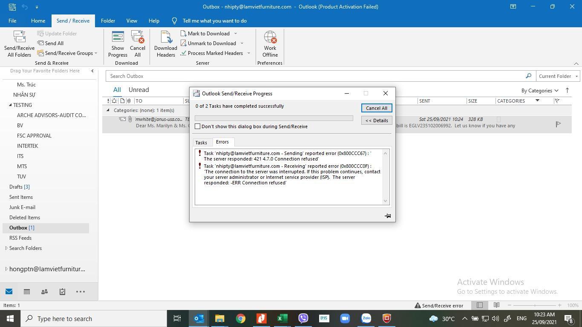
Task: Open the Drafts folder
Action: click(20, 187)
